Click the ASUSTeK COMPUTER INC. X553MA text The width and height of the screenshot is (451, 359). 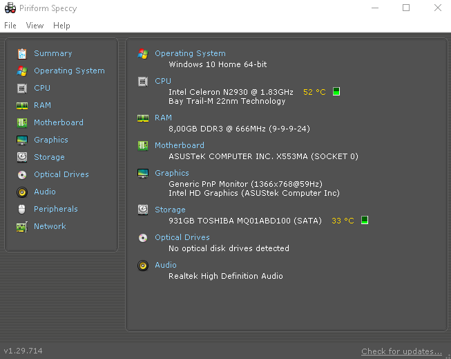[x=238, y=156]
